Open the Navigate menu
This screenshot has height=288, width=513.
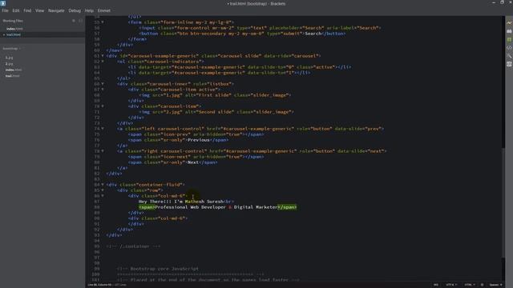pos(56,10)
